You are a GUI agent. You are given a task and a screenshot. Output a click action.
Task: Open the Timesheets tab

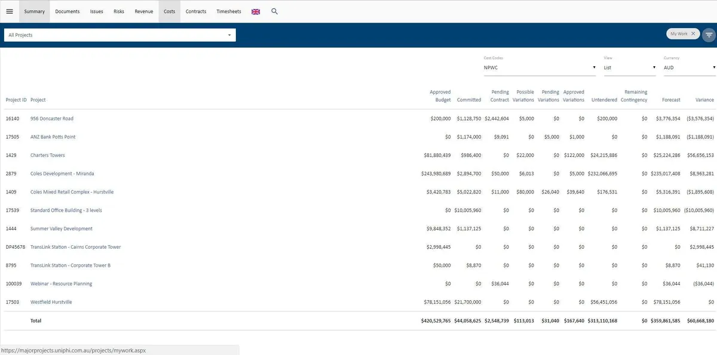click(229, 11)
